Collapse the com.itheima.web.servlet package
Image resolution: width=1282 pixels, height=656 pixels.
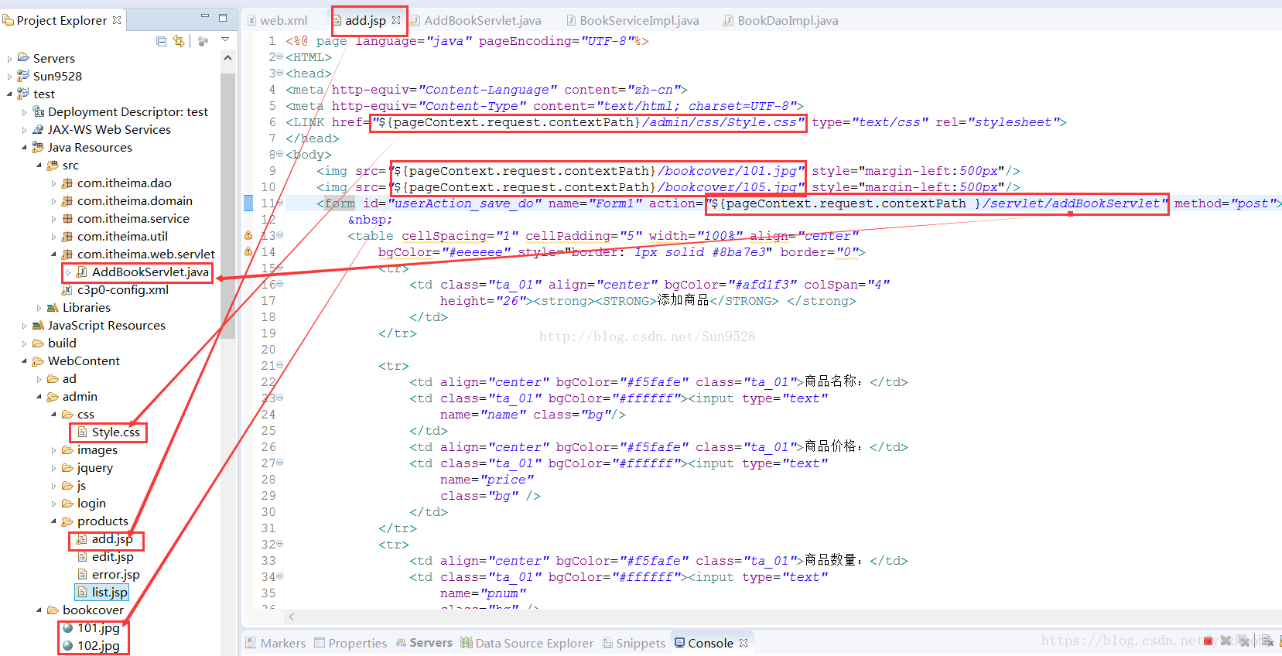[53, 254]
